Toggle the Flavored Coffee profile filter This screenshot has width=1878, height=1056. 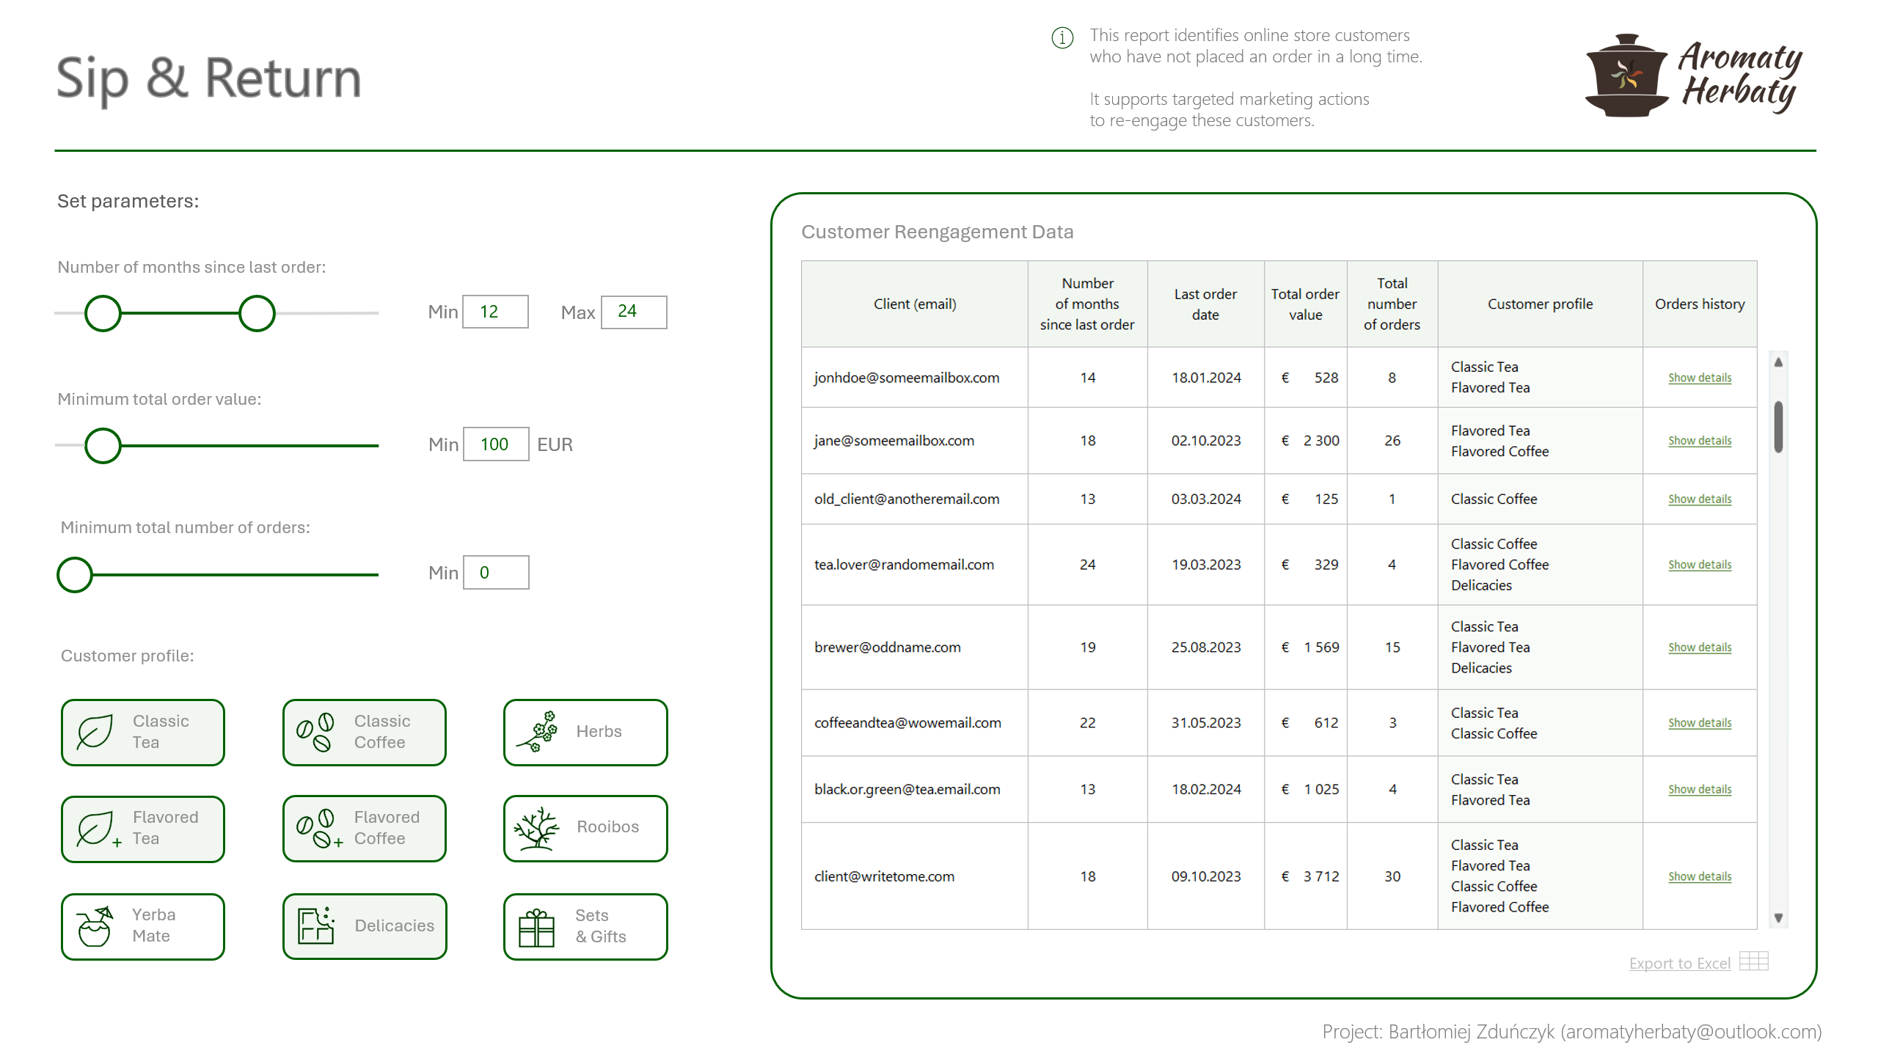pyautogui.click(x=365, y=829)
